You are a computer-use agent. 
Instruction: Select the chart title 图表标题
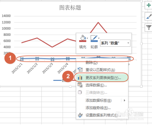[x=70, y=7]
